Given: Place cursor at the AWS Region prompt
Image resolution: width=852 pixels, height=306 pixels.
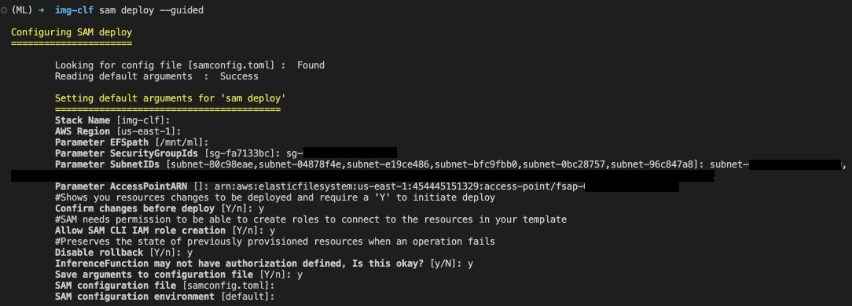Looking at the screenshot, I should pos(117,131).
